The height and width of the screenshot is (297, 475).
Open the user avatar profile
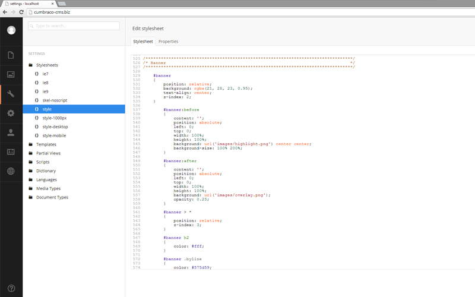(11, 30)
